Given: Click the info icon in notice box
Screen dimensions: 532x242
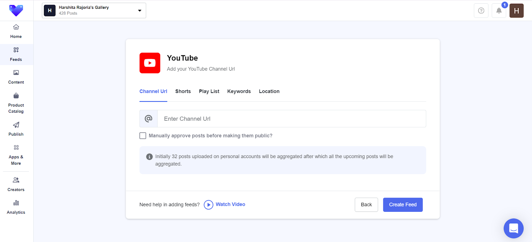Looking at the screenshot, I should click(150, 156).
